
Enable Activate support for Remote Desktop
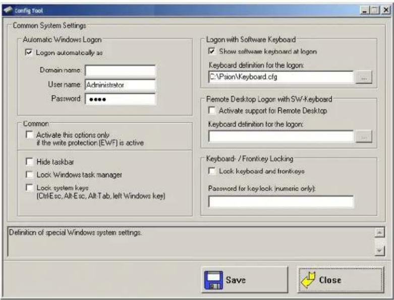[x=212, y=110]
